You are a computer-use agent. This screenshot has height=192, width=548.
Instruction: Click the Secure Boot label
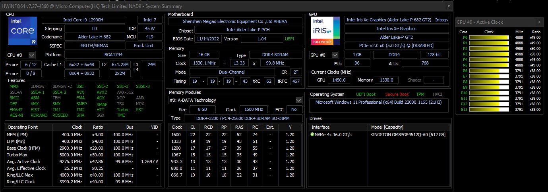397,94
